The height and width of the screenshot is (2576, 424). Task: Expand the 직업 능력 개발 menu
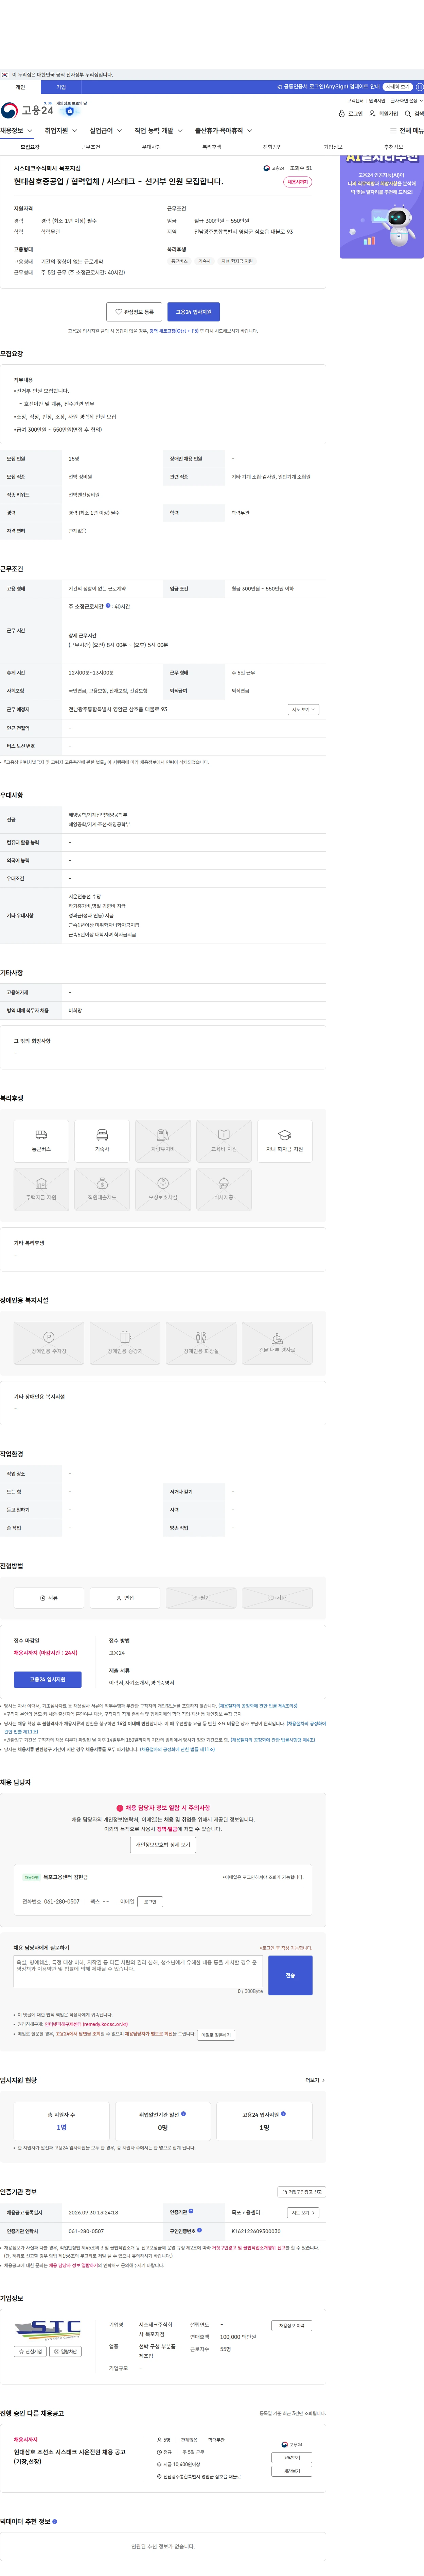159,131
